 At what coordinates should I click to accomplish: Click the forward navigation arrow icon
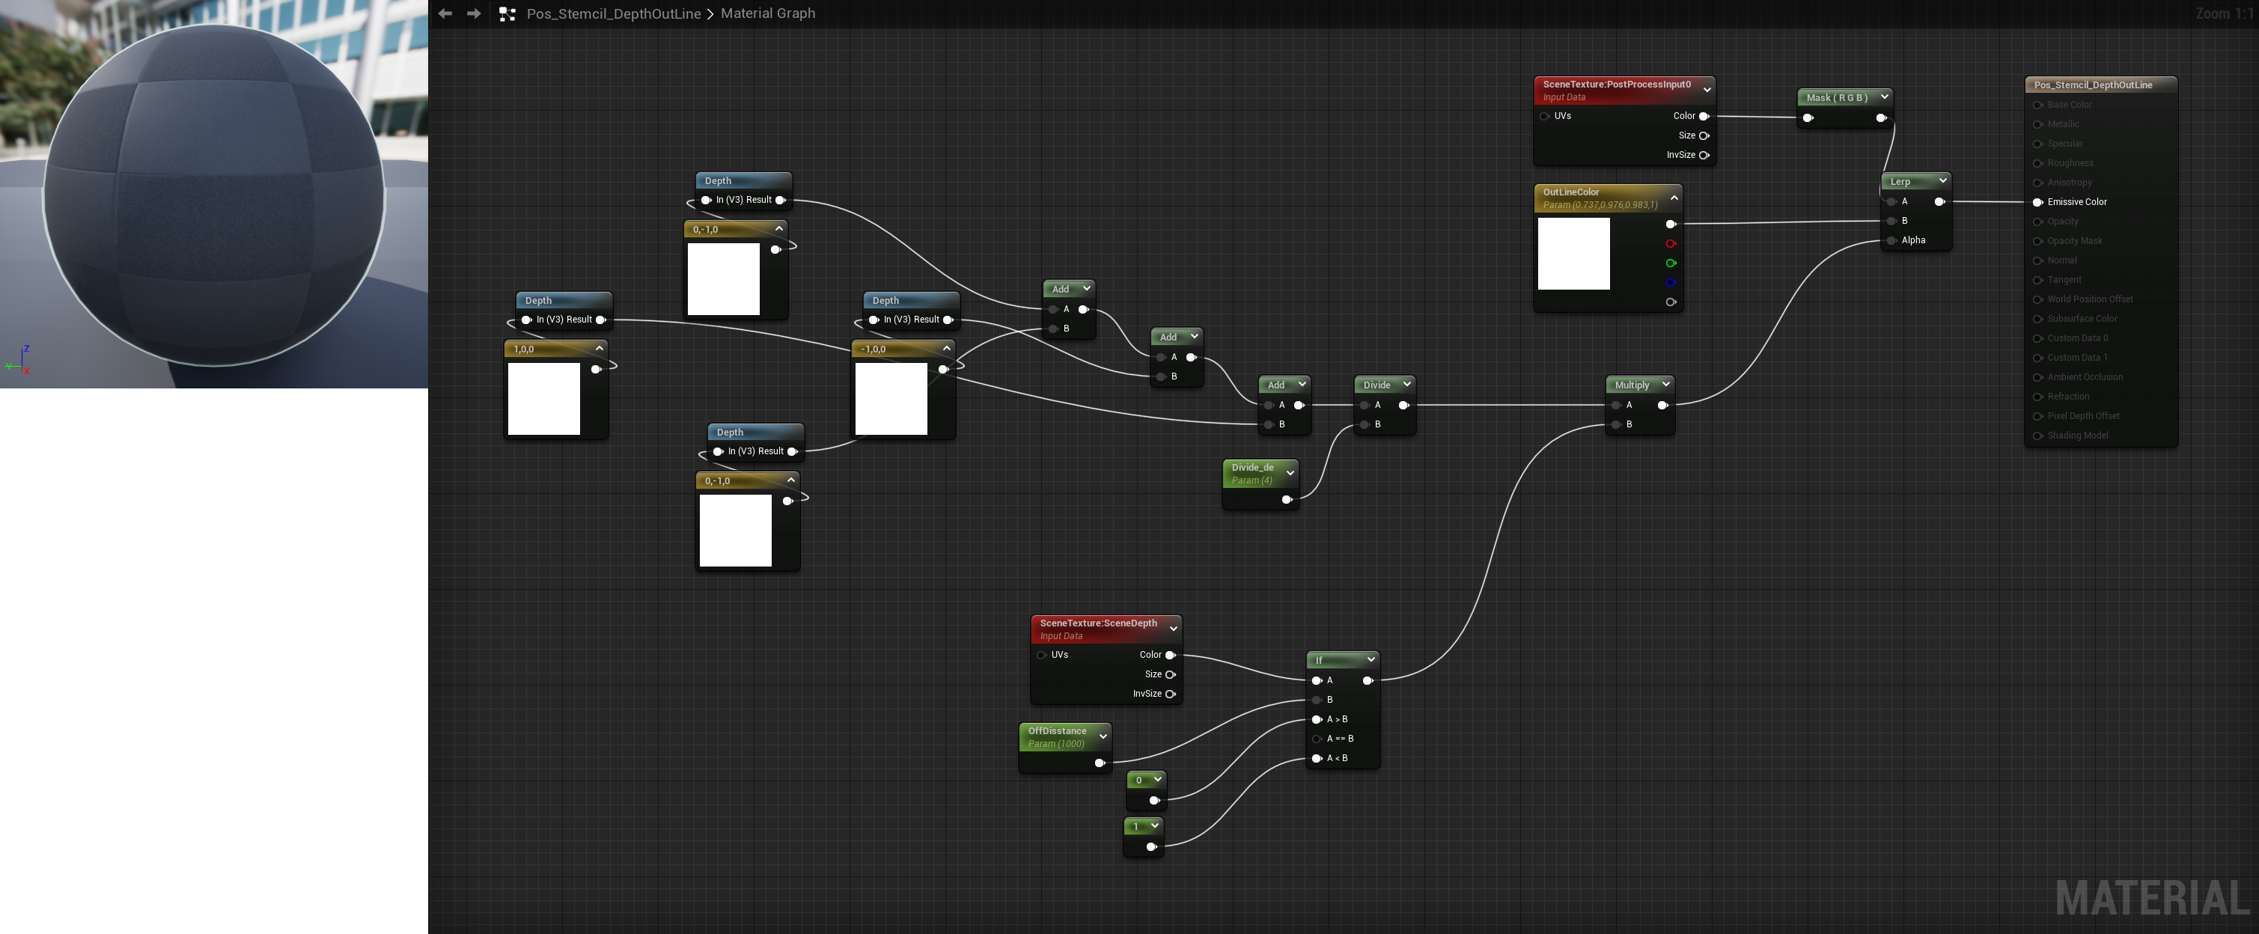coord(474,13)
